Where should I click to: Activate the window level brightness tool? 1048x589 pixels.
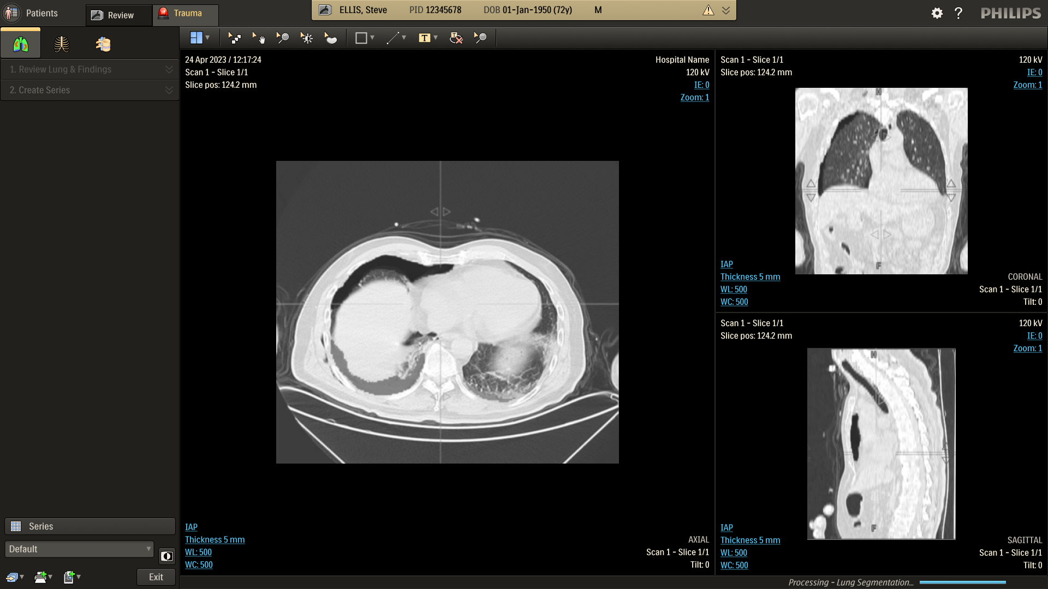click(x=307, y=38)
